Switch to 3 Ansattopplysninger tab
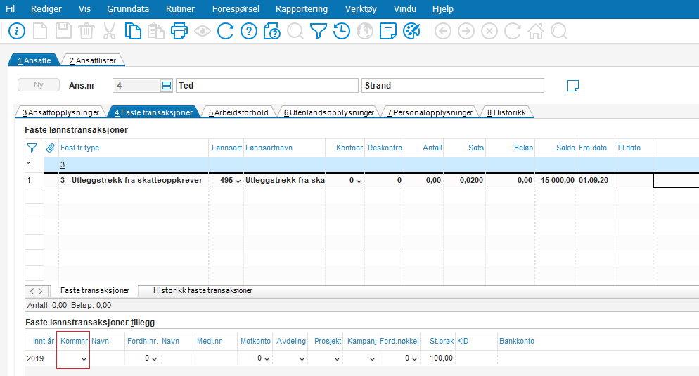Screen dimensions: 699x376 coord(60,112)
